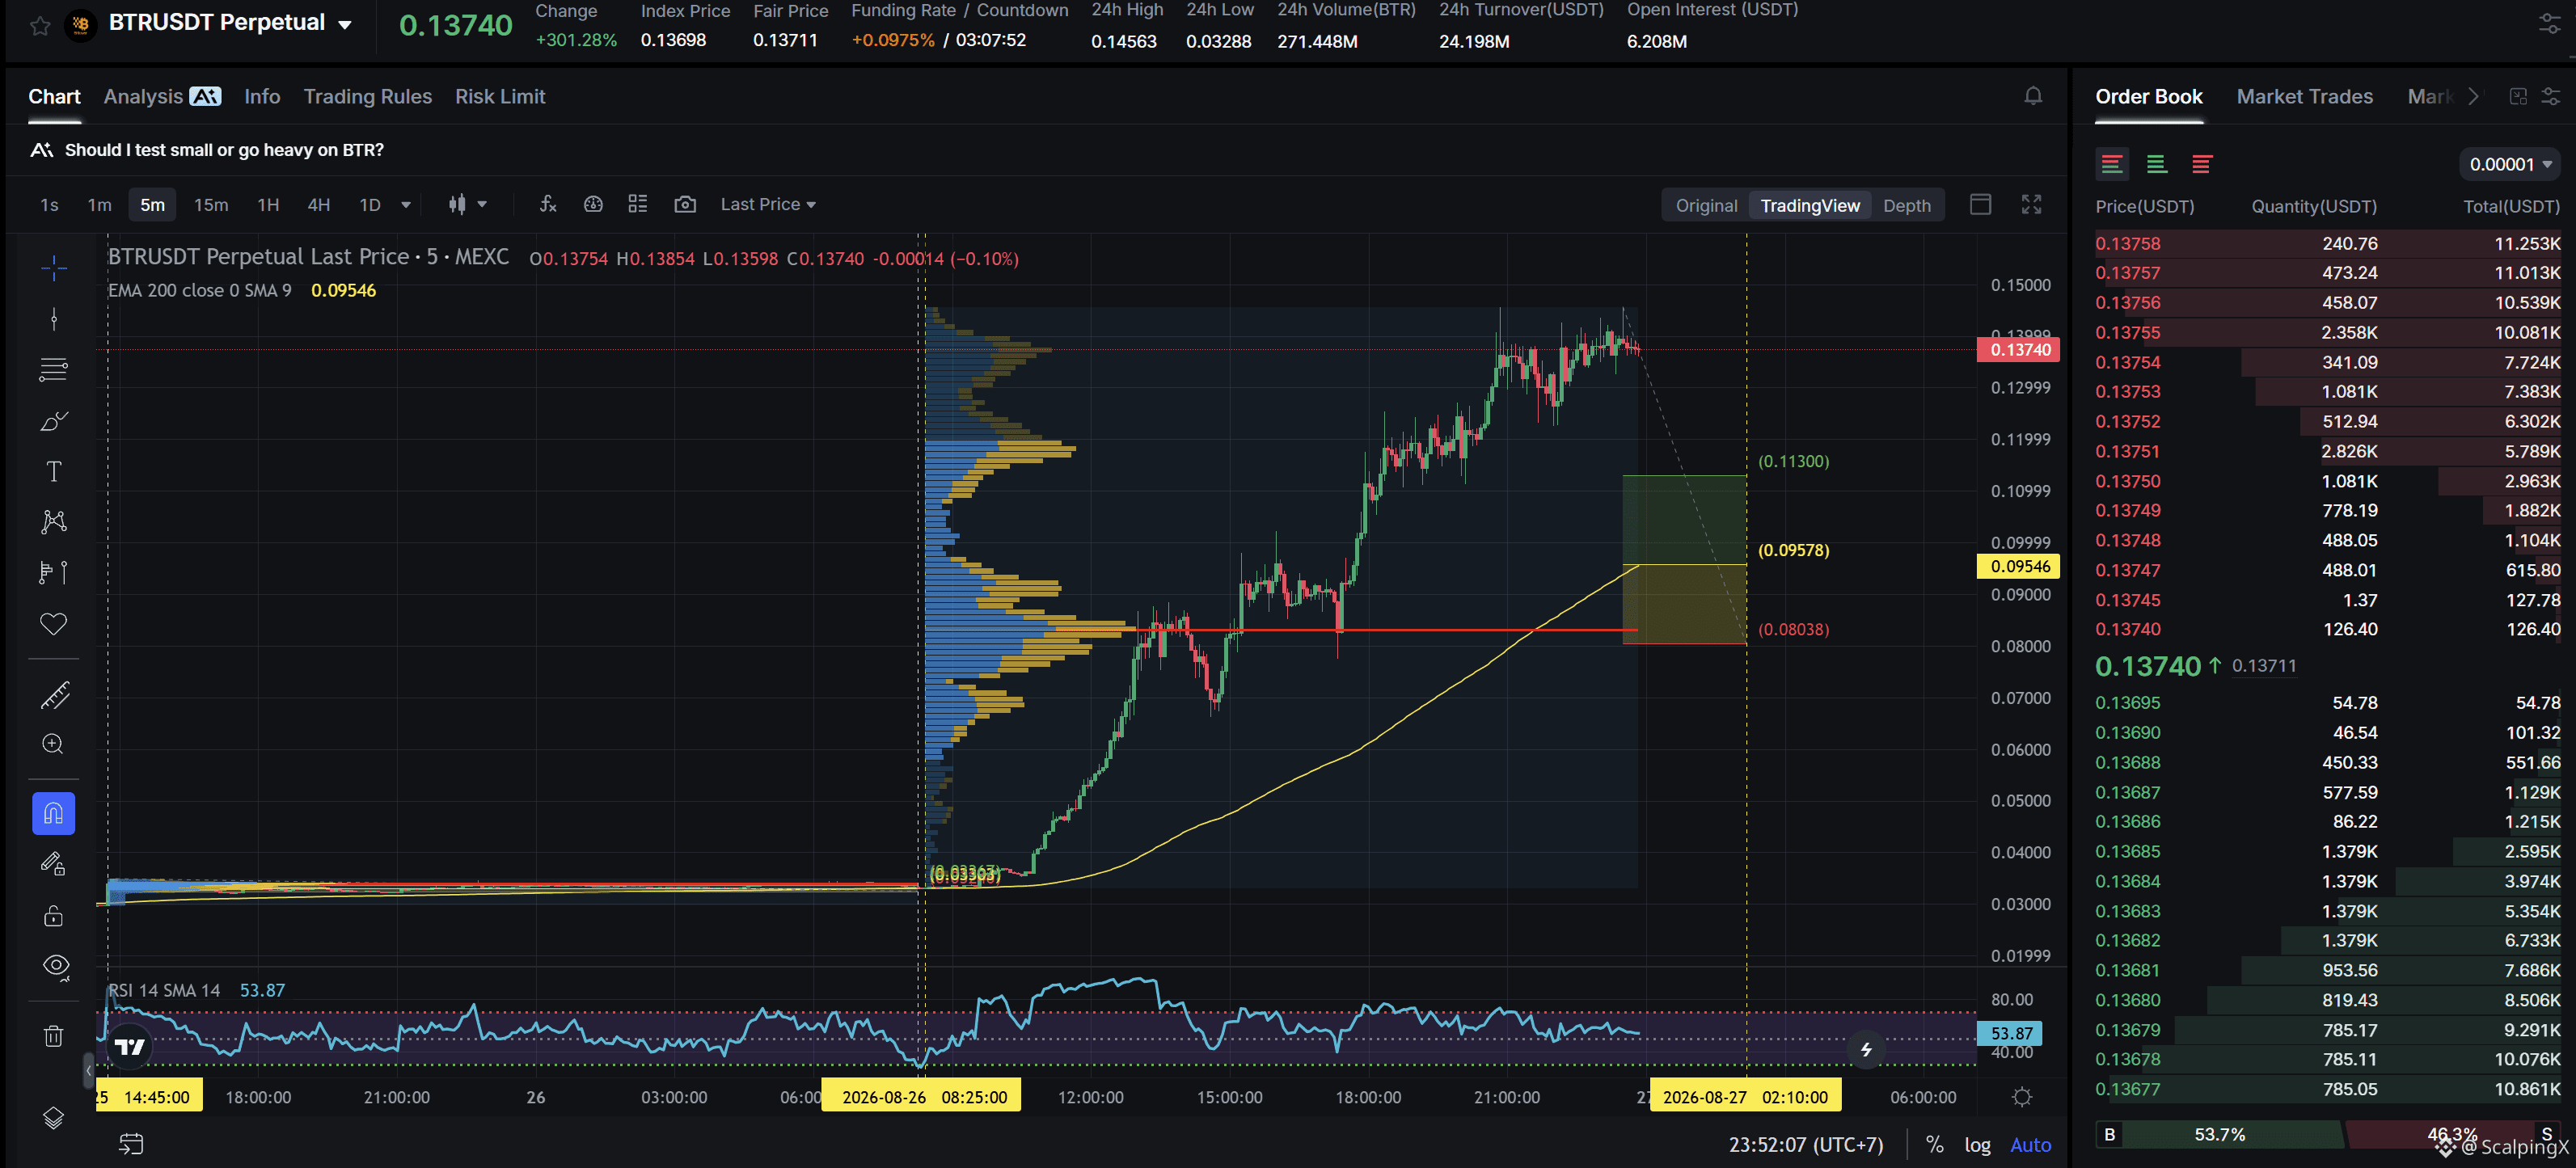Switch to Depth chart view
Viewport: 2576px width, 1168px height.
click(1906, 205)
